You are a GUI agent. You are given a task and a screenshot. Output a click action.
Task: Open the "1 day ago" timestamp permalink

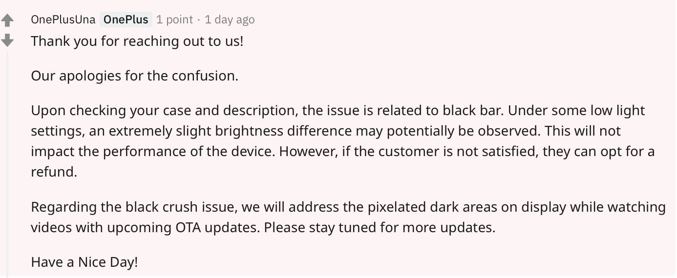(x=230, y=20)
